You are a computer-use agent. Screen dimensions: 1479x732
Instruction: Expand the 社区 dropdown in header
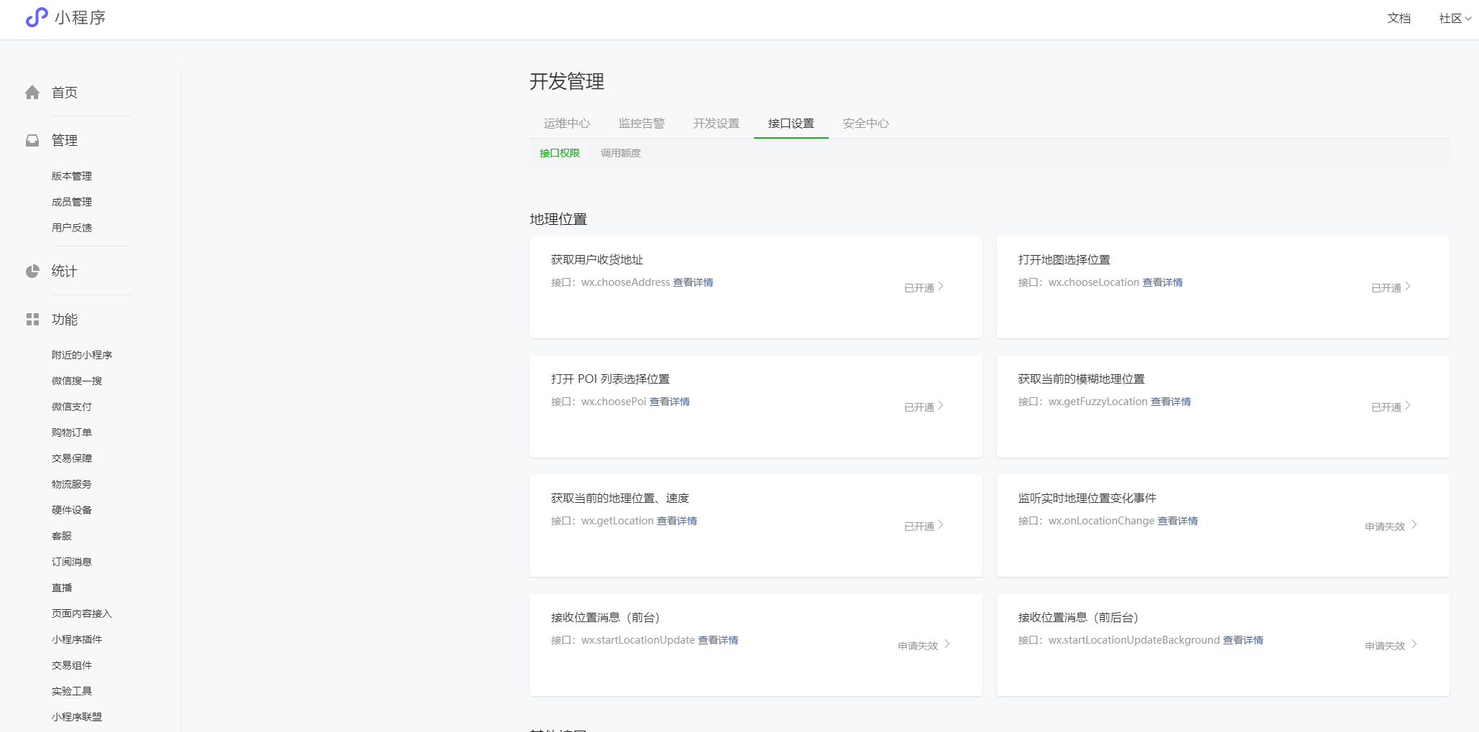(x=1455, y=19)
